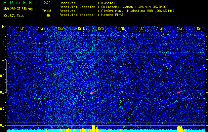Click the kHz axis unit label
The width and height of the screenshot is (208, 132).
point(3,27)
